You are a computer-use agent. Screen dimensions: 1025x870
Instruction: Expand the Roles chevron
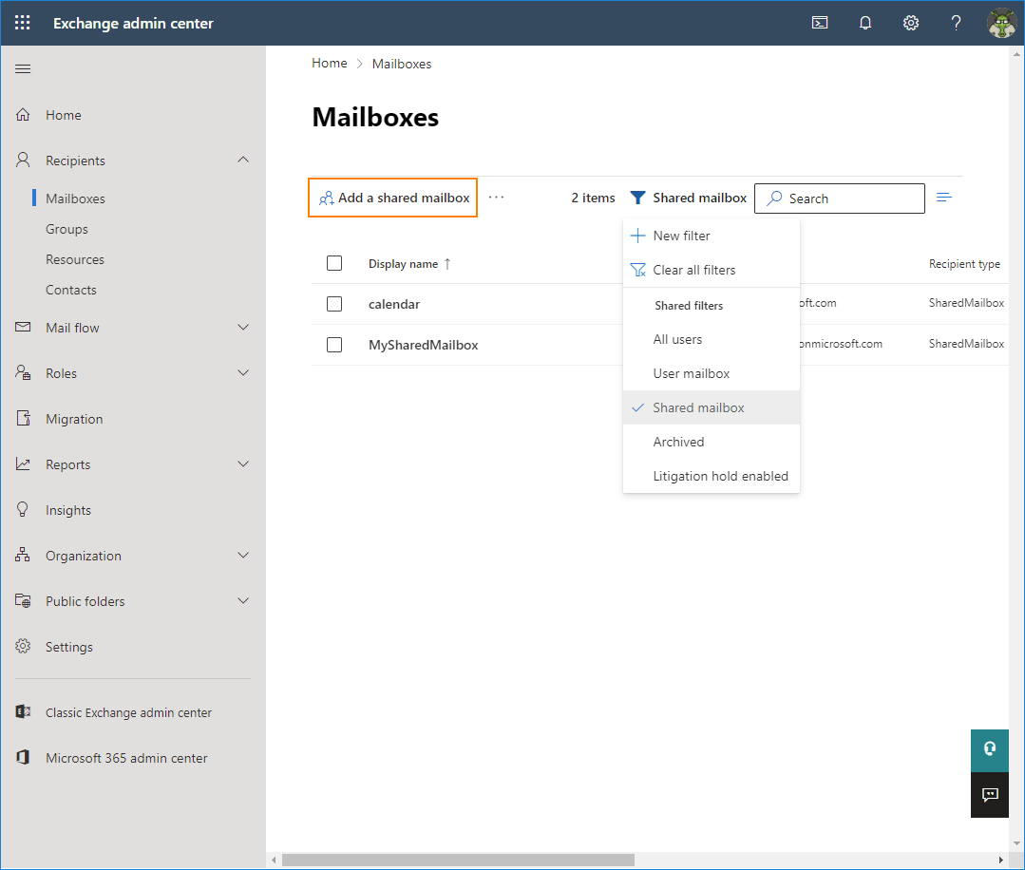[x=243, y=372]
